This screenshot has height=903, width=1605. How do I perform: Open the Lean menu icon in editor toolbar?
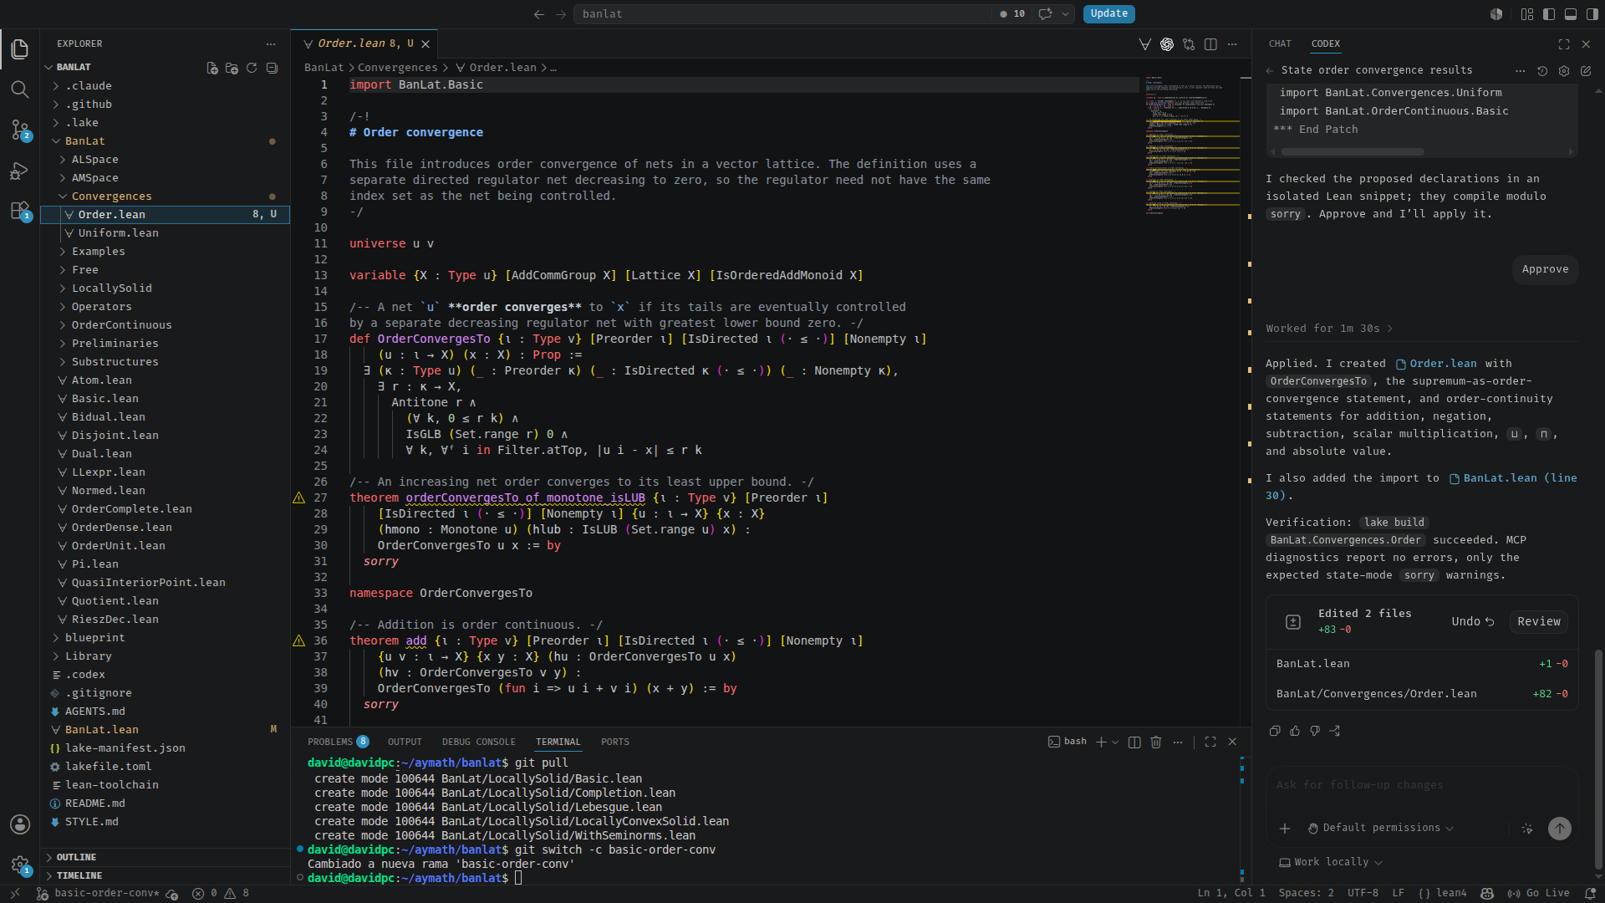[x=1145, y=44]
